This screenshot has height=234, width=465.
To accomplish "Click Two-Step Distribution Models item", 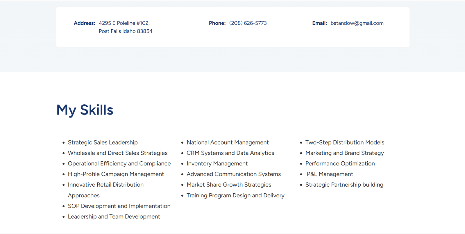I will [345, 142].
